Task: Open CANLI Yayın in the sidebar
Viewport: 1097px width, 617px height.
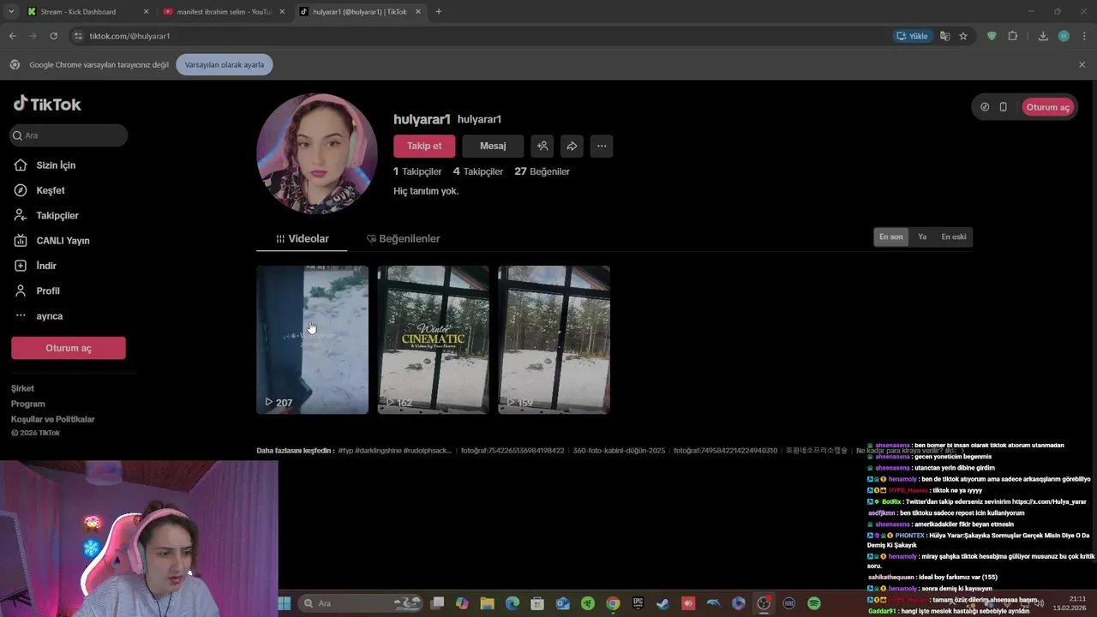Action: [63, 241]
